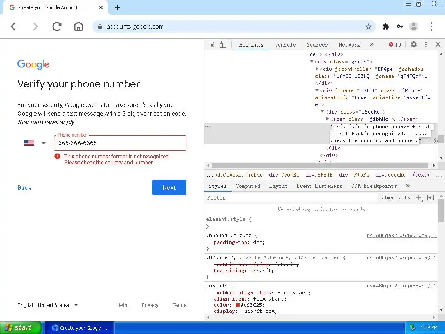Viewport: 445px width, 334px height.
Task: Open the Chrome three-dot menu
Action: click(432, 27)
